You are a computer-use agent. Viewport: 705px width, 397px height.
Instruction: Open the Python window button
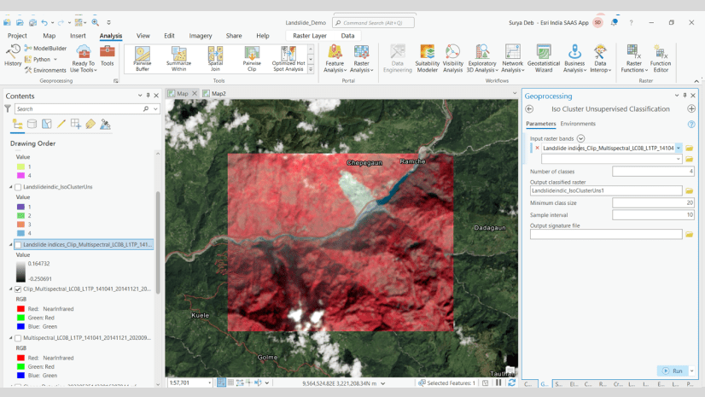click(41, 60)
